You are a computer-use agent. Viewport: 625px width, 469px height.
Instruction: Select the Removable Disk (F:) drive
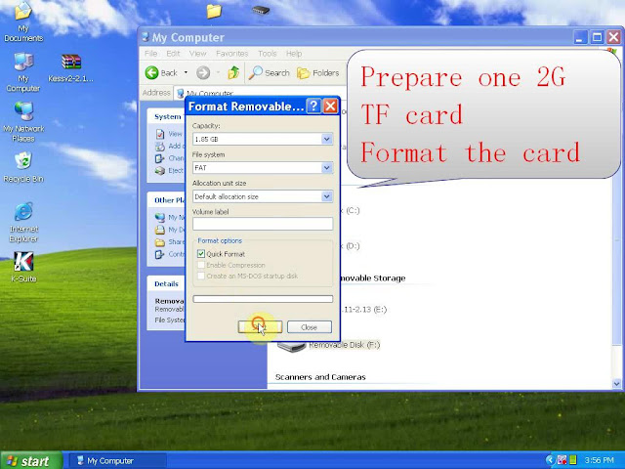[x=329, y=345]
